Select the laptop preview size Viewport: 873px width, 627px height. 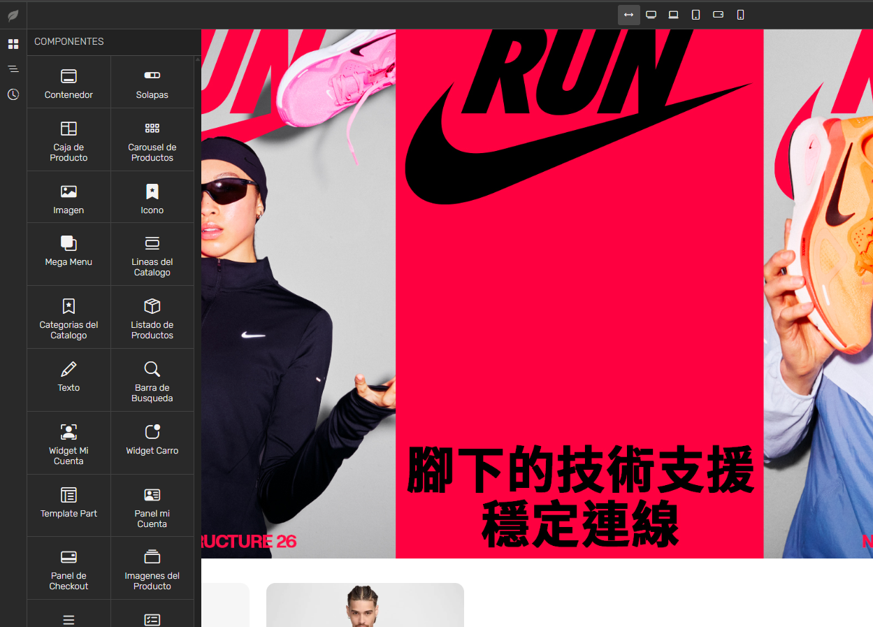tap(673, 14)
